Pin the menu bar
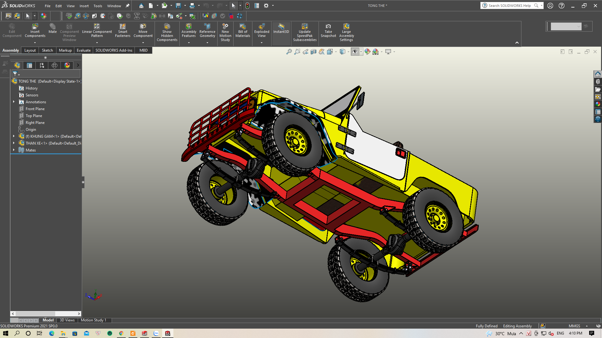This screenshot has height=338, width=602. click(128, 6)
